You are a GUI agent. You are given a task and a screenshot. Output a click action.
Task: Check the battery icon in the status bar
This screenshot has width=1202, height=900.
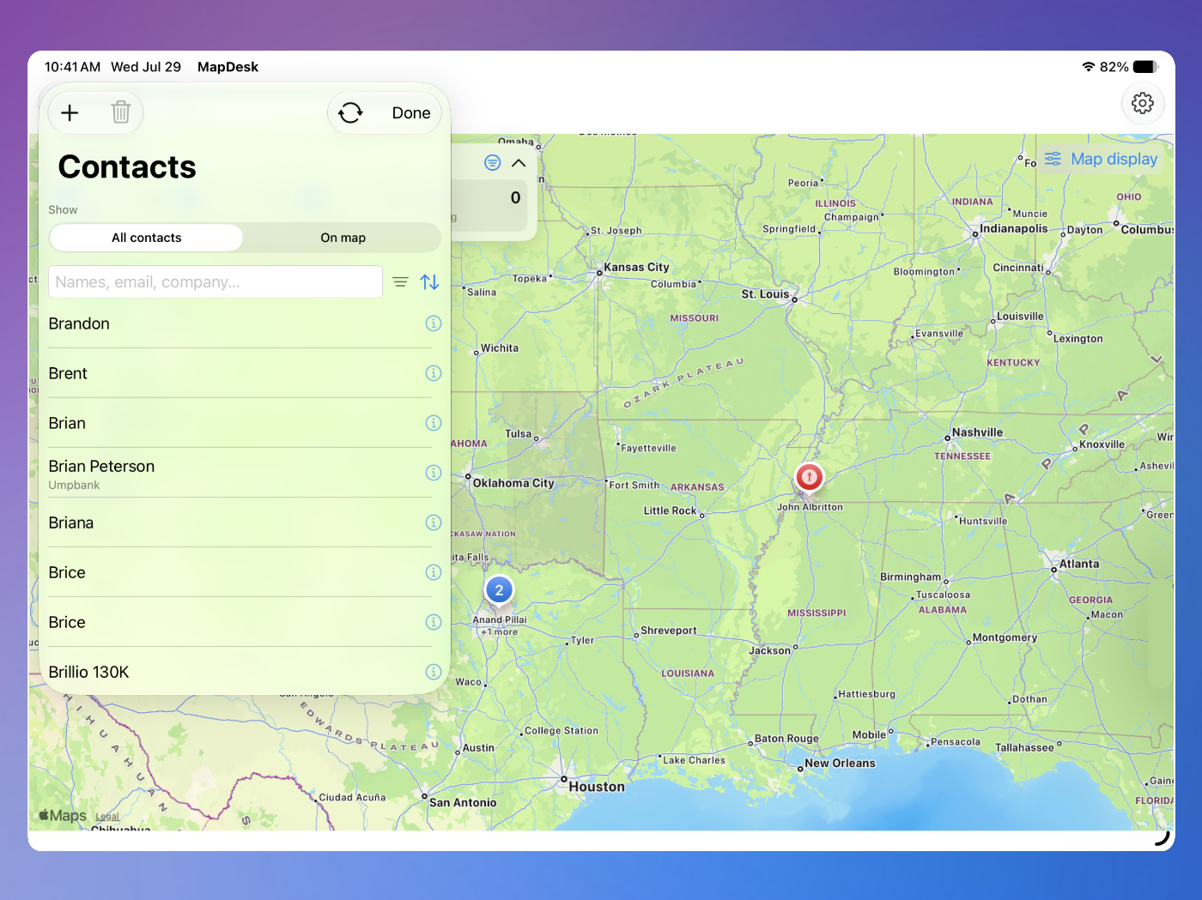pos(1146,67)
